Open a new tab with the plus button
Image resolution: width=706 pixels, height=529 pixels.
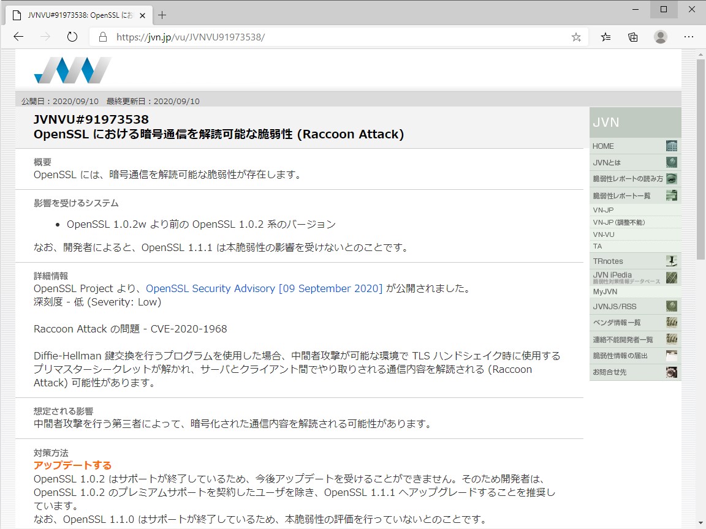click(x=162, y=15)
